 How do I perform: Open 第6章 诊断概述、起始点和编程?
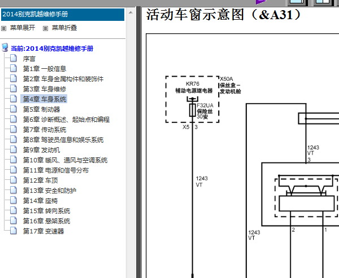[x=66, y=120]
